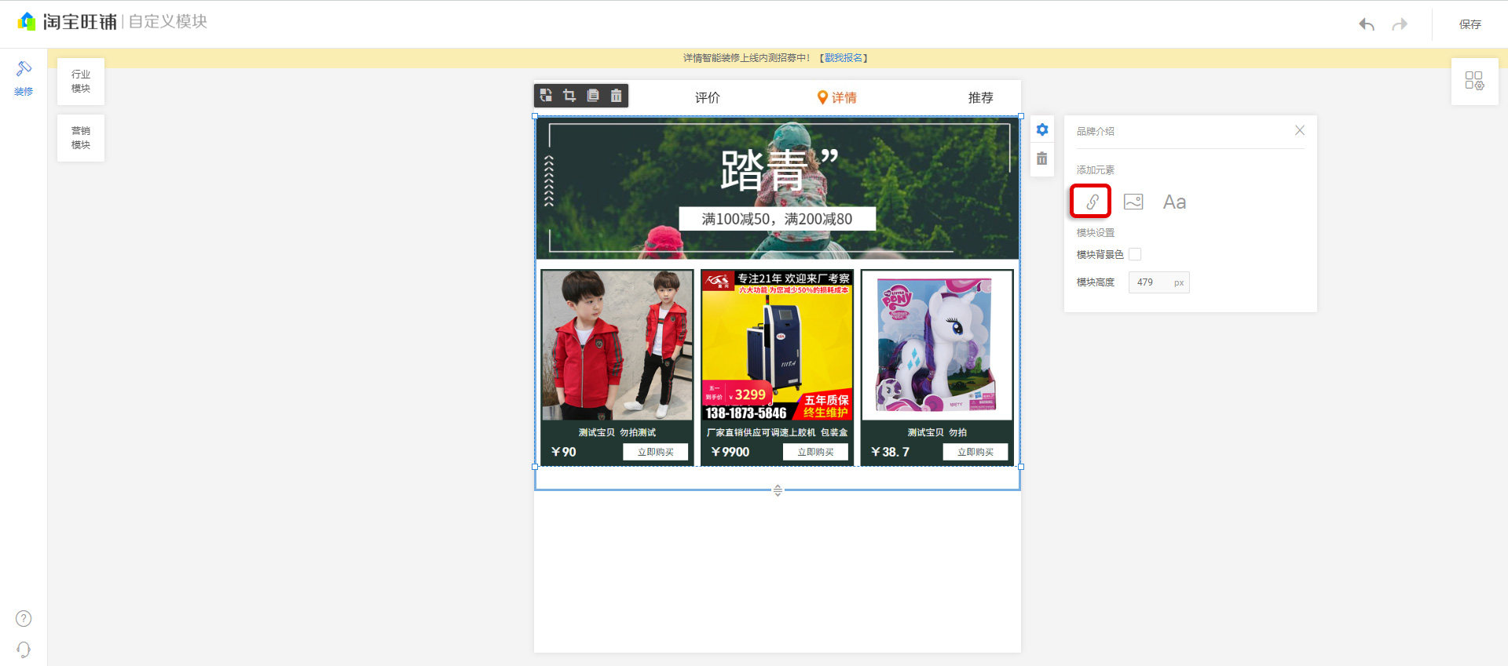
Task: Click 立即购买 under the ¥38.7 product
Action: (x=975, y=452)
